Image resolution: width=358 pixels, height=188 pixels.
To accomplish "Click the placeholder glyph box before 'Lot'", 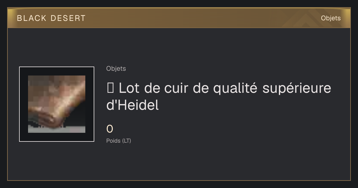I will (x=109, y=88).
